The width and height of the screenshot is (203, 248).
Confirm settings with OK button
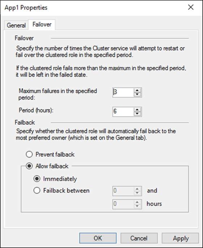[x=98, y=238]
